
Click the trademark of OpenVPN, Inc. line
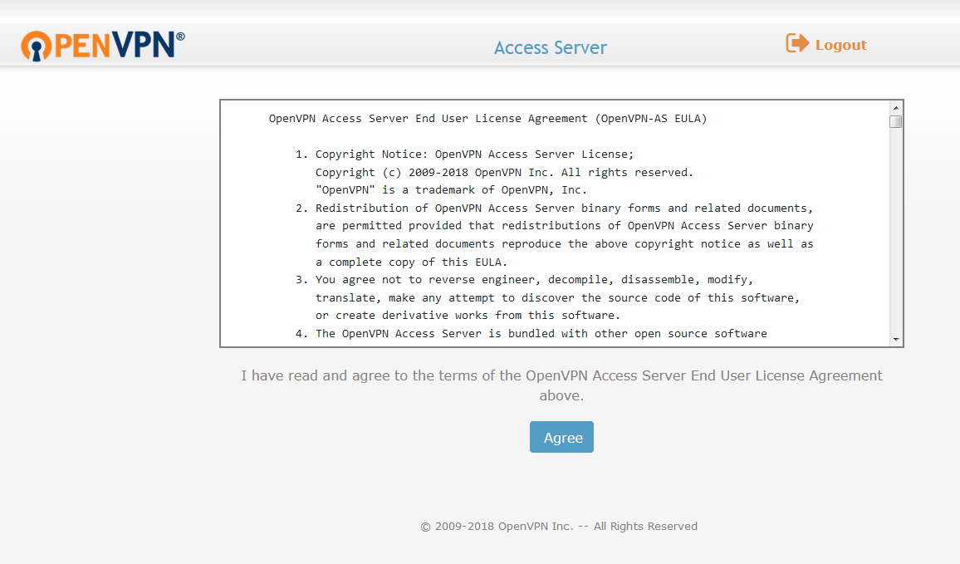(451, 190)
